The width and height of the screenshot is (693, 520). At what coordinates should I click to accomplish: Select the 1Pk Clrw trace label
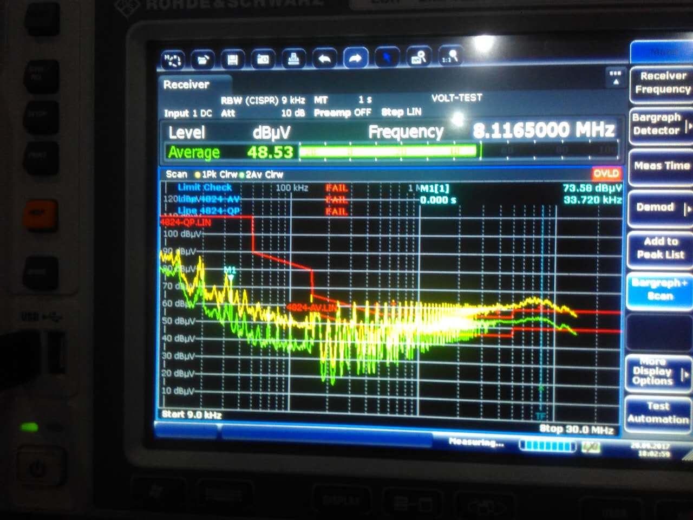217,174
